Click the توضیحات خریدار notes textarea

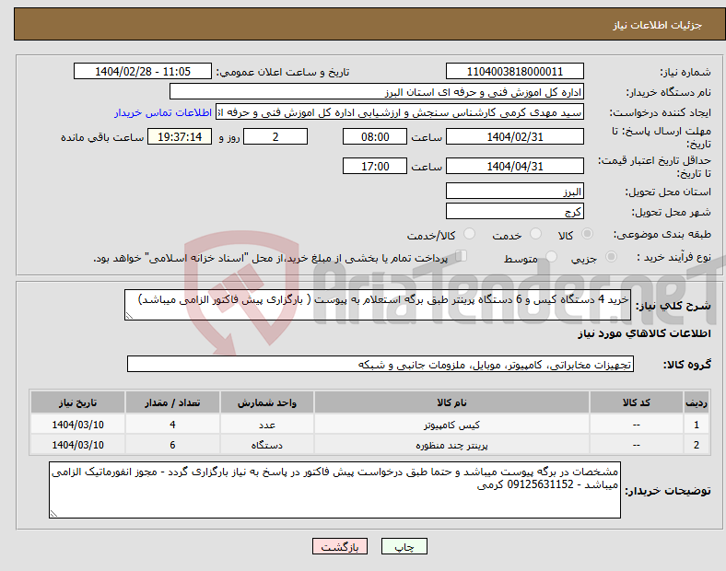pyautogui.click(x=334, y=490)
